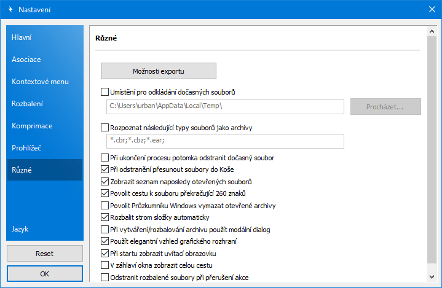
Task: Toggle Rozpoznat následující typy souborů jako archivy
Action: coord(104,128)
